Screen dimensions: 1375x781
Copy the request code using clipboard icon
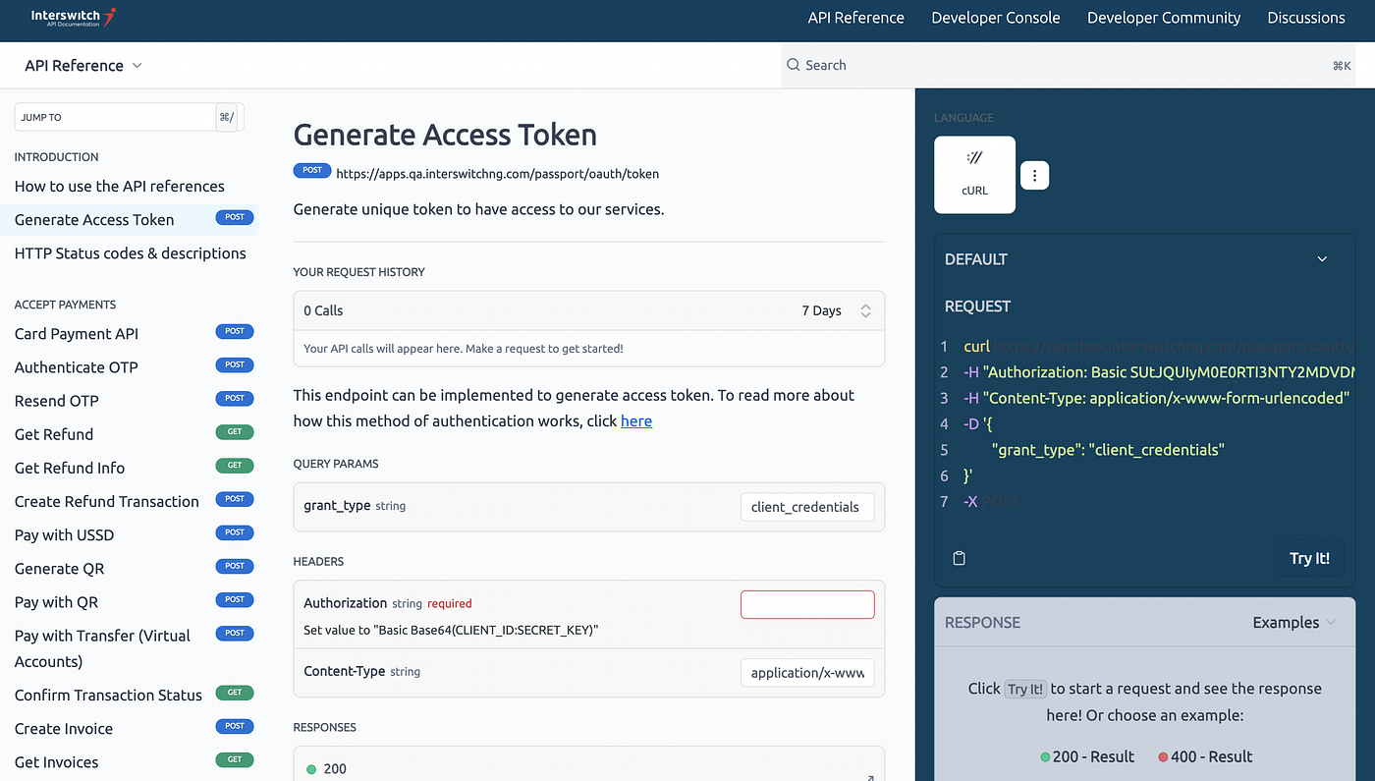pyautogui.click(x=959, y=557)
